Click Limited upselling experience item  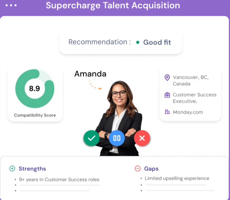click(x=177, y=178)
